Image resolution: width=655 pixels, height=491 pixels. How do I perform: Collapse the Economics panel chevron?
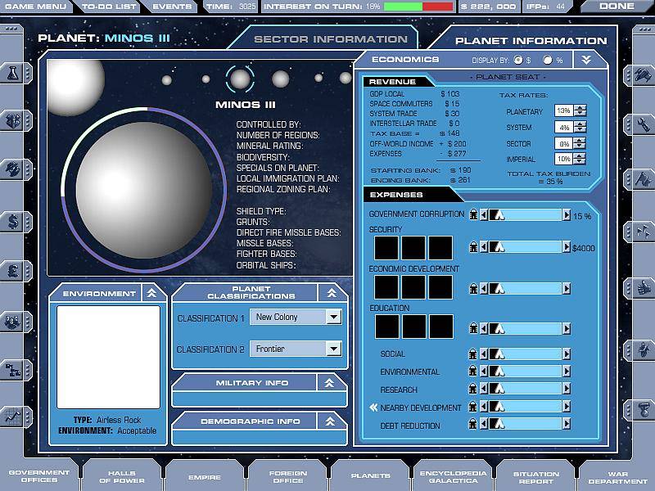(x=586, y=60)
